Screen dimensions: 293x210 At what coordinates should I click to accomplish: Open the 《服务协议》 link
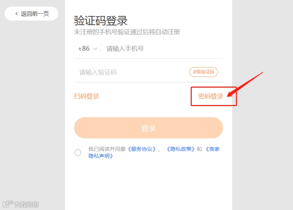tap(142, 149)
